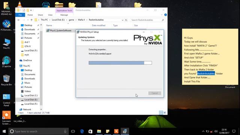Screen dimensions: 240x135
Task: Open the Share ribbon tab
Action: tap(40, 15)
